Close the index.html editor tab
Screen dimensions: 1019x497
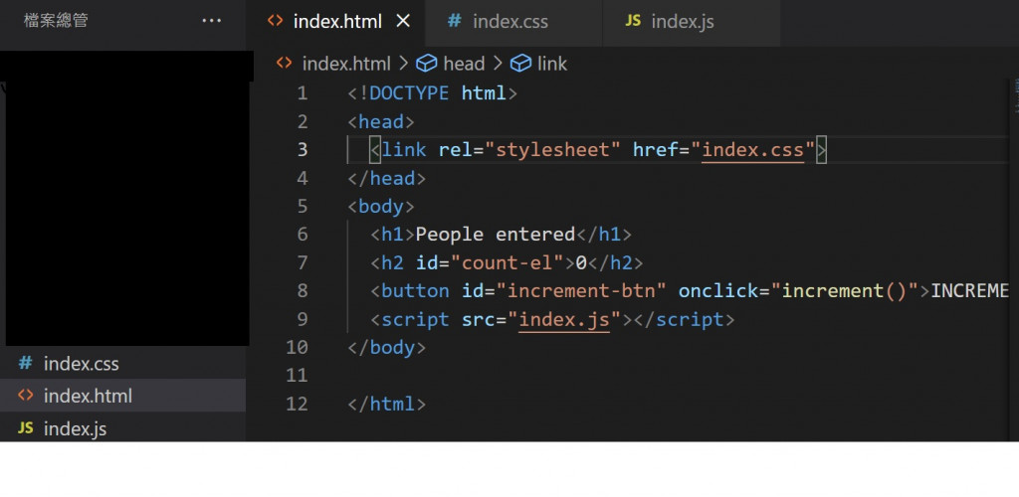(x=402, y=21)
